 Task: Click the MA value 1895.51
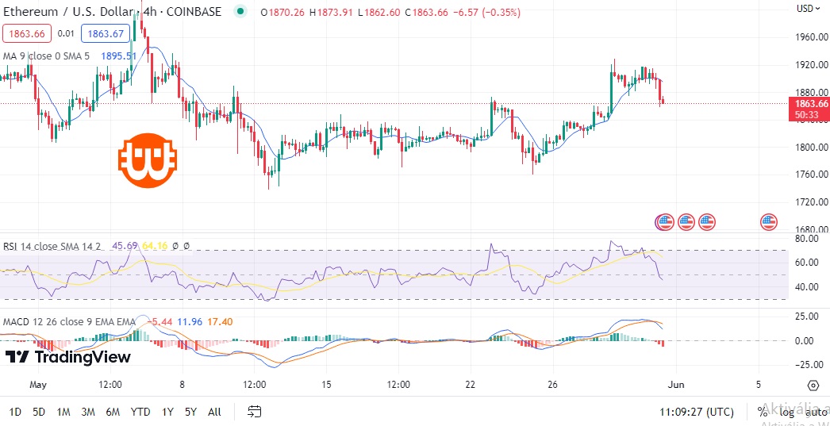118,56
